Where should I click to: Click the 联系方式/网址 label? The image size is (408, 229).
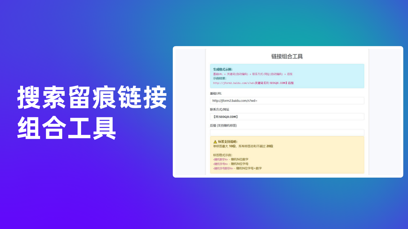[220, 109]
